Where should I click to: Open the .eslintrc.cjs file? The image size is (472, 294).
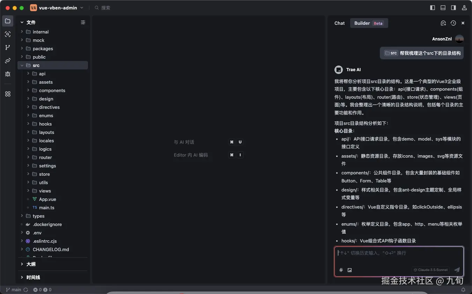(53, 241)
